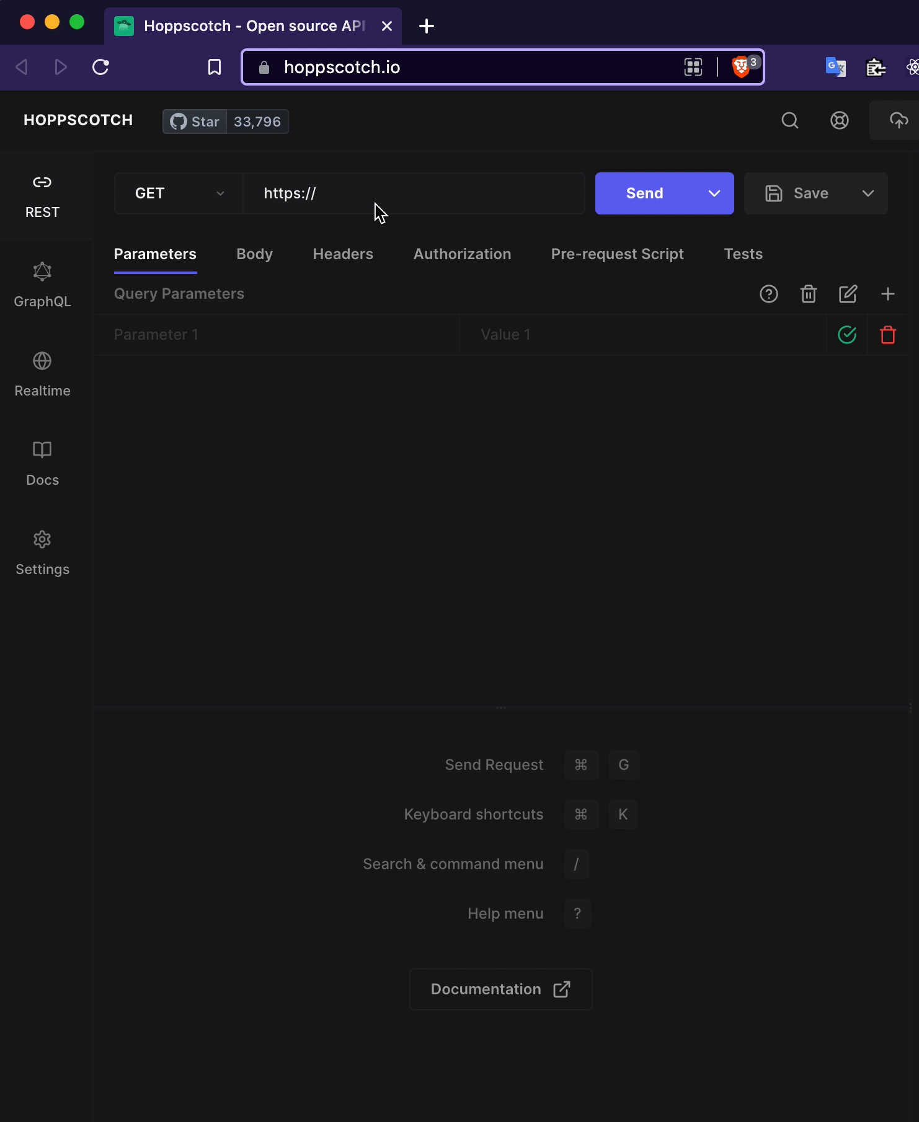The height and width of the screenshot is (1122, 919).
Task: Click the grid icon in address bar
Action: (x=693, y=67)
